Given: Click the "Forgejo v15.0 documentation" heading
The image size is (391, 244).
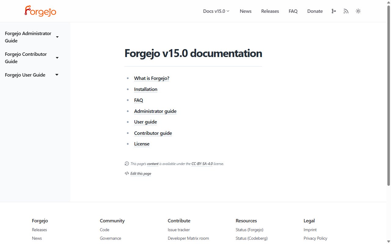Looking at the screenshot, I should 193,53.
